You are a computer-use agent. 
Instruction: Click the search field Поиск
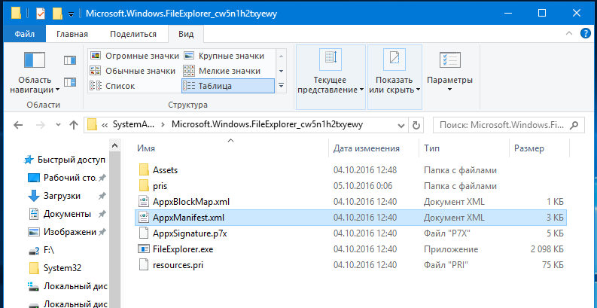[509, 125]
